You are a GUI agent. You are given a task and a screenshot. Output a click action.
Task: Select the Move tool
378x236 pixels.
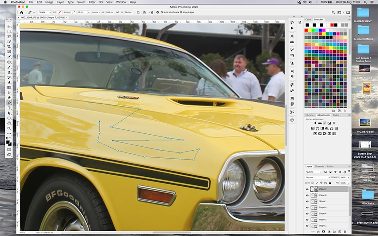tap(9, 26)
